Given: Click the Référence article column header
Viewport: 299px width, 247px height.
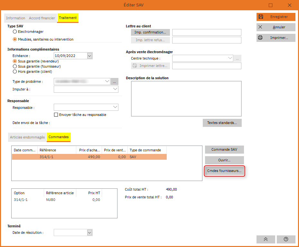Looking at the screenshot, I should click(x=60, y=193).
